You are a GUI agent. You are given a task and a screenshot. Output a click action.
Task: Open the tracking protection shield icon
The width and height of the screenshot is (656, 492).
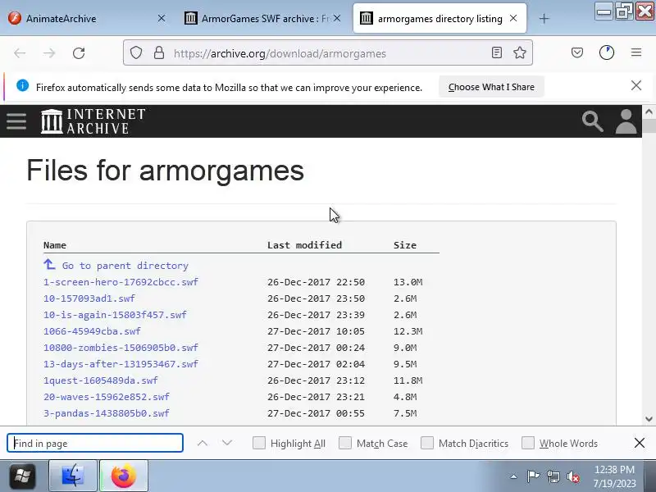tap(136, 52)
